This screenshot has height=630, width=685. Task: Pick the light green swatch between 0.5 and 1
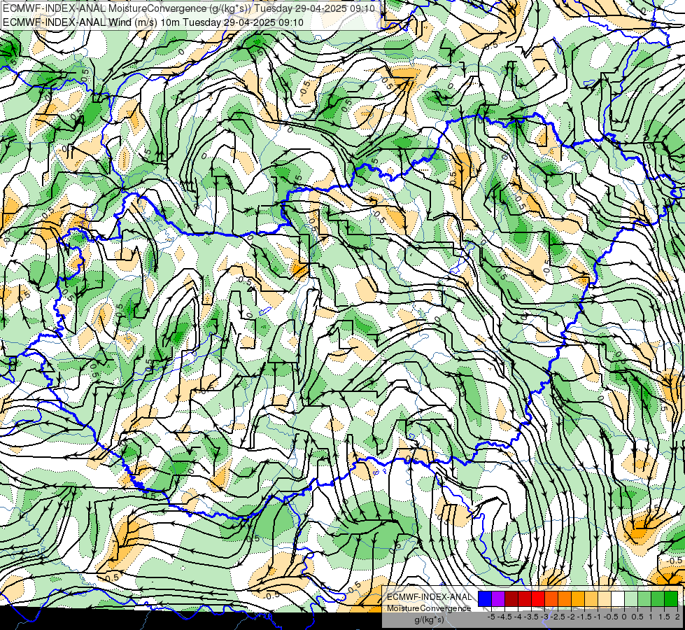click(x=644, y=598)
